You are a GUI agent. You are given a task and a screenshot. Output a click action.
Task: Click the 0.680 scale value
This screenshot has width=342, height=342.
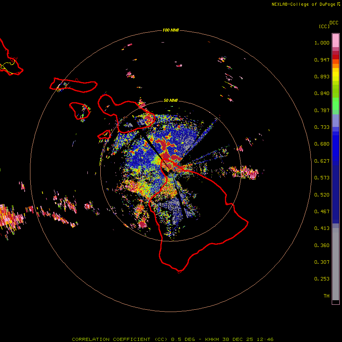[322, 144]
